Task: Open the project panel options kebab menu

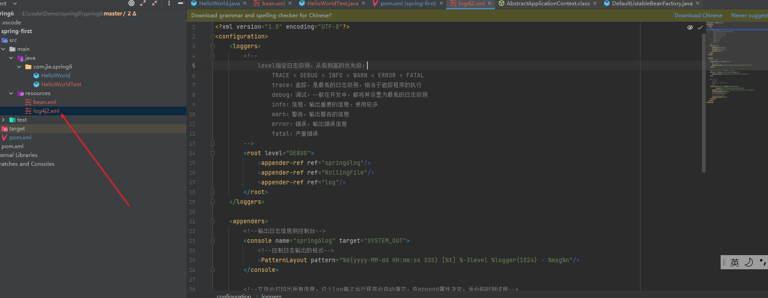Action: coord(169,3)
